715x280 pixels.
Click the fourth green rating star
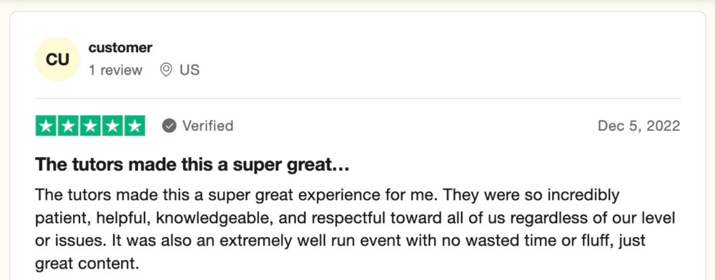(112, 126)
